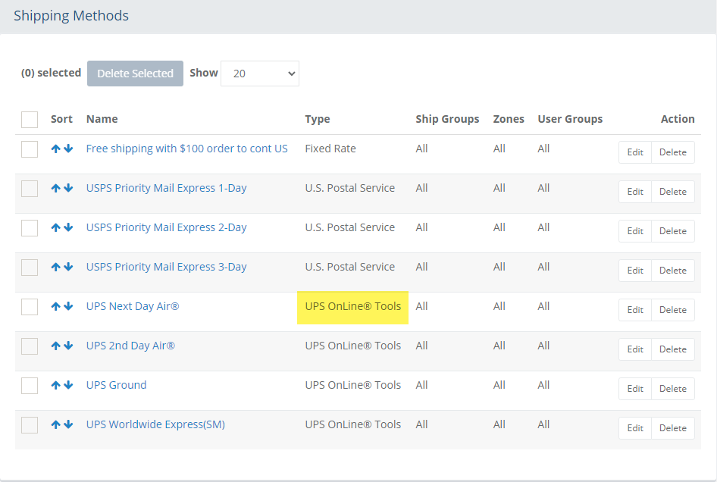Viewport: 717px width, 482px height.
Task: Edit the UPS Next Day Air method
Action: (635, 310)
